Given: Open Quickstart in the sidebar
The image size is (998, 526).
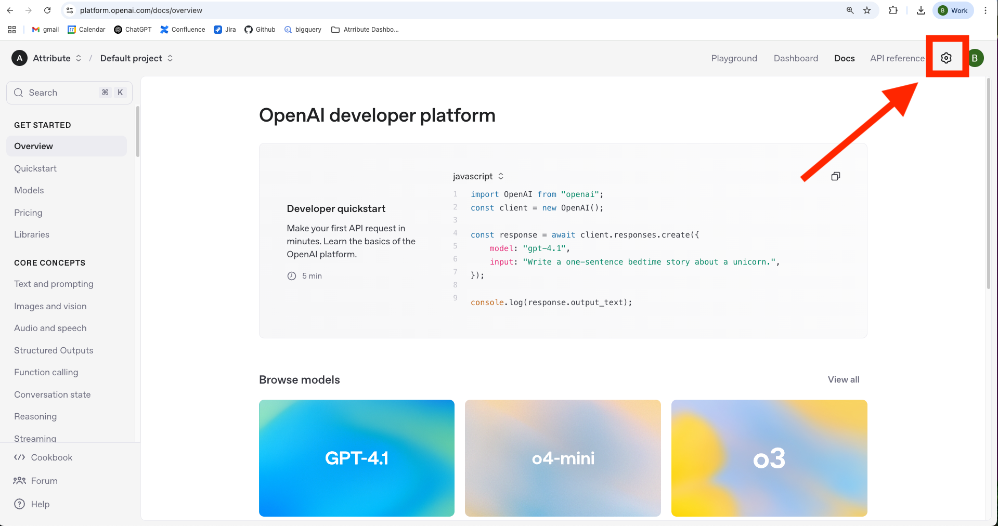Looking at the screenshot, I should pyautogui.click(x=35, y=168).
